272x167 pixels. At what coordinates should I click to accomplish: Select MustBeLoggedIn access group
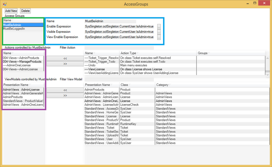point(14,29)
